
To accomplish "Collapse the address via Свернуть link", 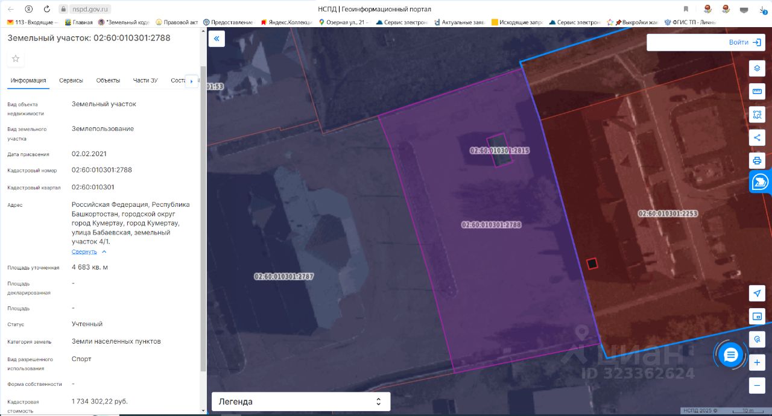I will 89,251.
